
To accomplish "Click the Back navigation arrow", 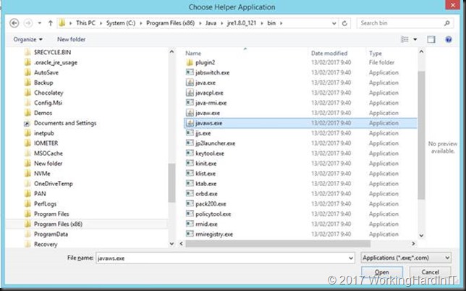I will [x=14, y=23].
